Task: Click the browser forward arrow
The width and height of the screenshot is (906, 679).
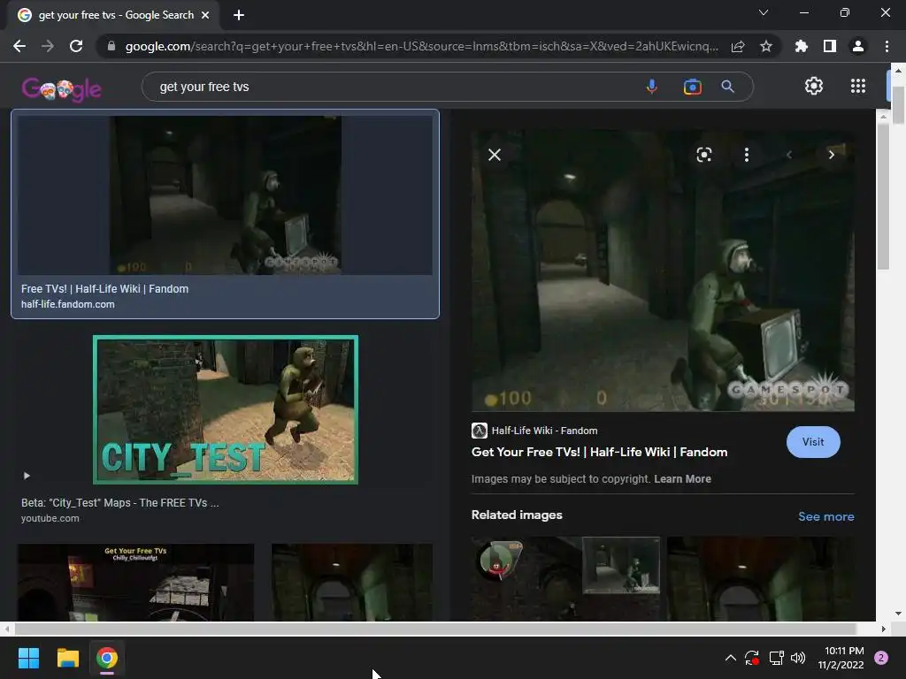Action: pos(48,46)
